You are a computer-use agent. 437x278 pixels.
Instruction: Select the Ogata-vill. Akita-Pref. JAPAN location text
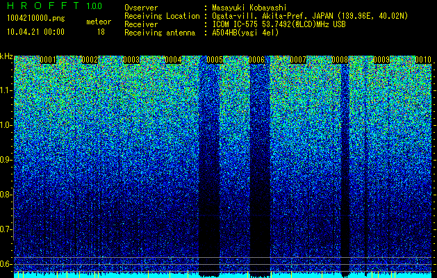[x=310, y=16]
